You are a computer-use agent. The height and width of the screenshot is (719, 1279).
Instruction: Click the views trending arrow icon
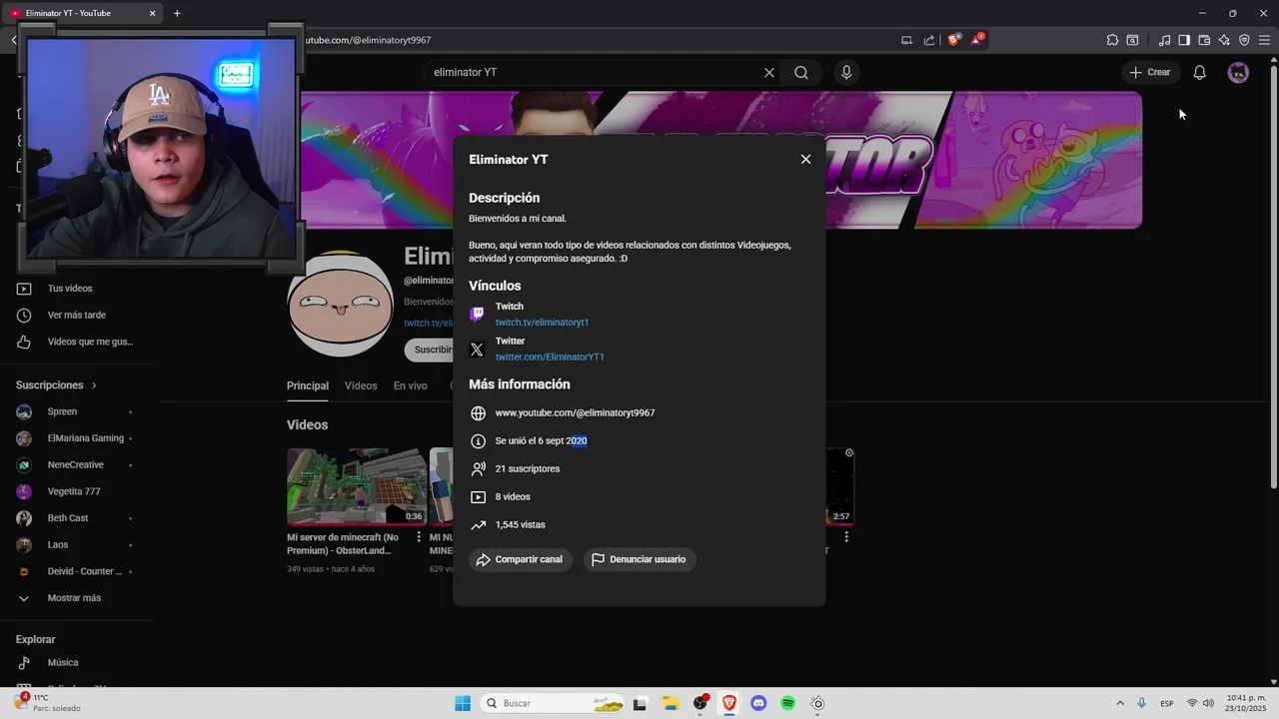point(478,525)
